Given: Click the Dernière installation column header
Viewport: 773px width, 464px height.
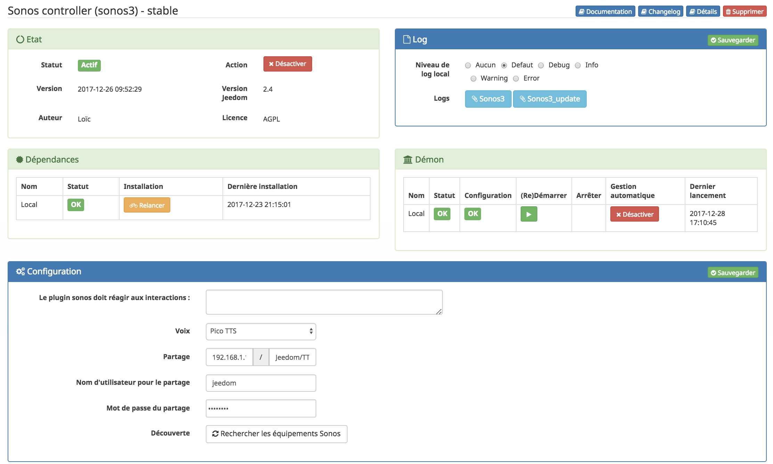Looking at the screenshot, I should pyautogui.click(x=262, y=187).
